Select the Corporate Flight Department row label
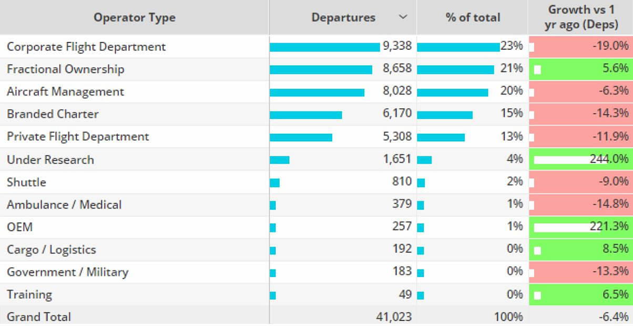The height and width of the screenshot is (326, 633). pos(86,47)
